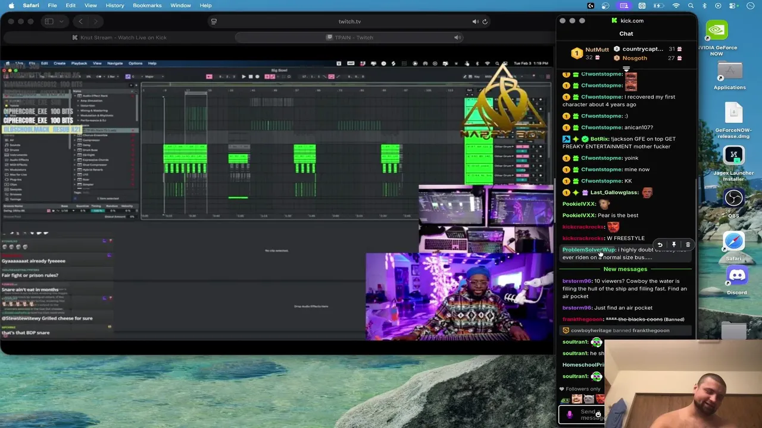This screenshot has width=762, height=428.
Task: Click PookieIVXX on 'Pear is the best'
Action: 579,215
